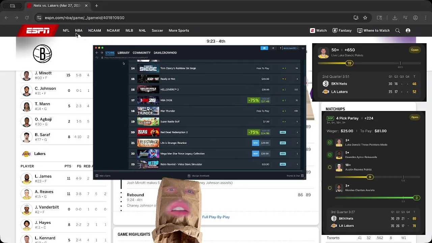
Task: Select Life is Strange: Reunion row
Action: click(x=215, y=143)
